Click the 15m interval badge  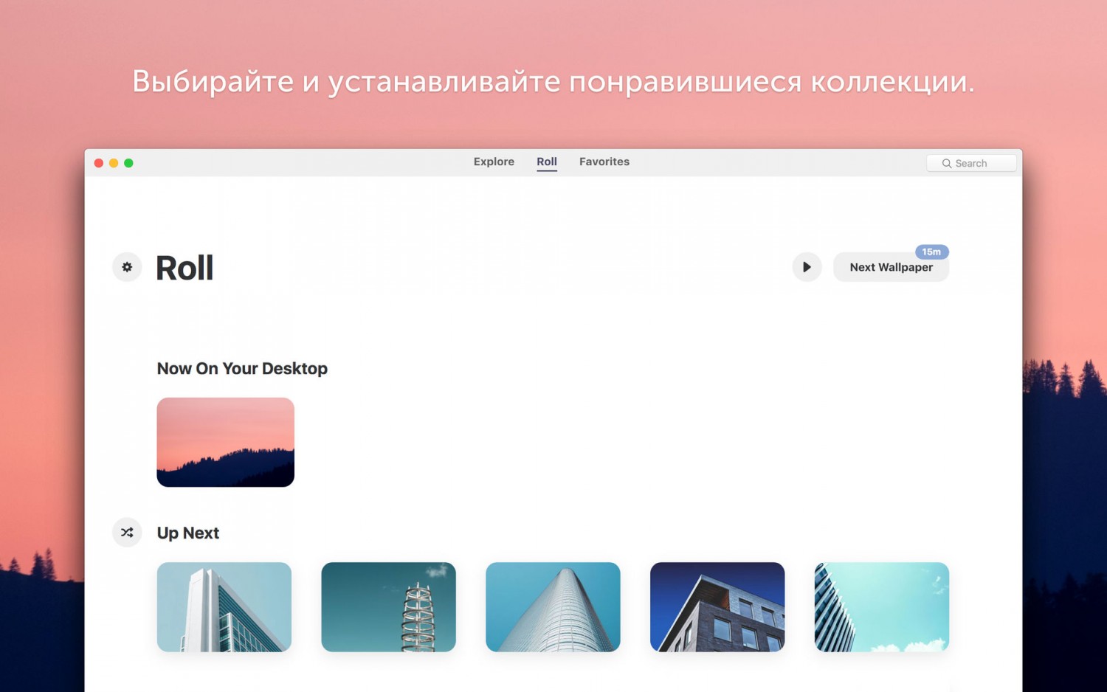[x=931, y=252]
